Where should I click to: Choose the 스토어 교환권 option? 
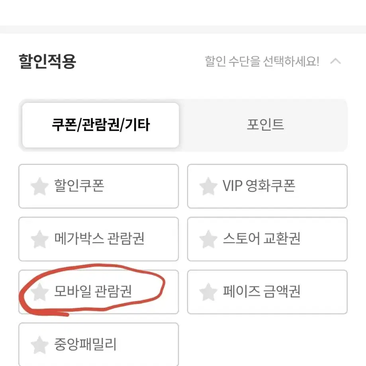(x=267, y=239)
